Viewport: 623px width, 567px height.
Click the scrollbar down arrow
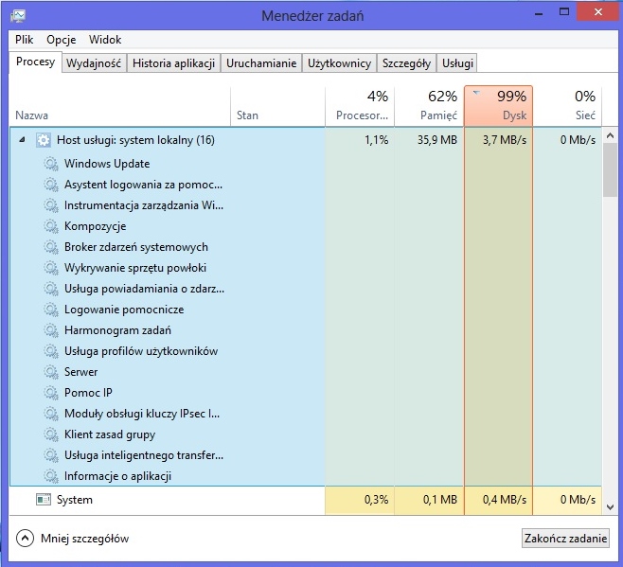pyautogui.click(x=611, y=506)
